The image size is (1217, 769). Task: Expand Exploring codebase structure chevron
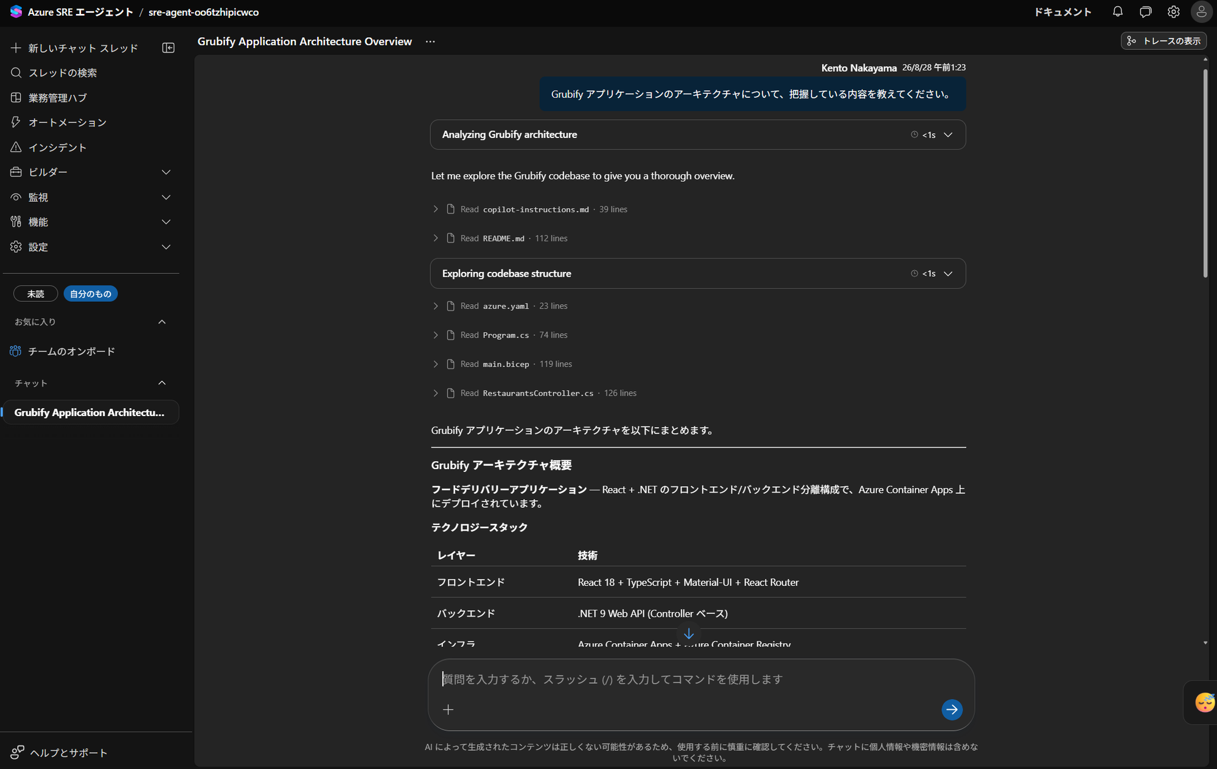[x=948, y=274]
